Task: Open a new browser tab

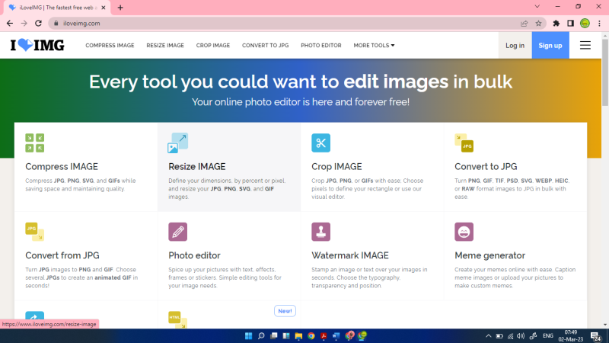Action: tap(120, 8)
